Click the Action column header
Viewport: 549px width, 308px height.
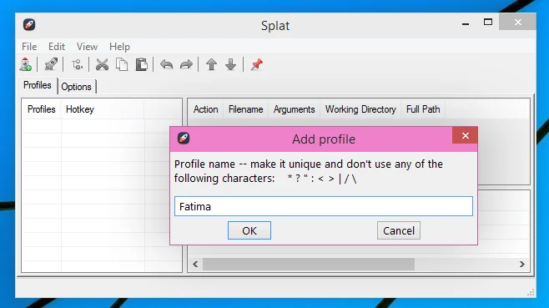point(206,109)
